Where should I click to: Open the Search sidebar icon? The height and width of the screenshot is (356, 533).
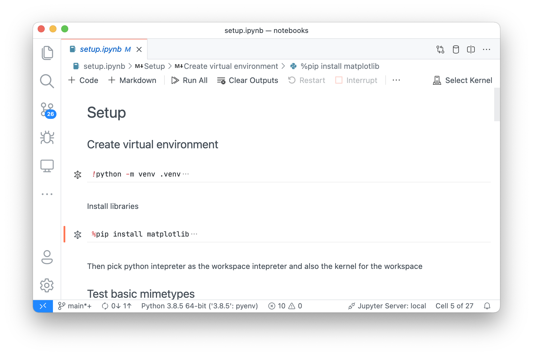pyautogui.click(x=47, y=81)
